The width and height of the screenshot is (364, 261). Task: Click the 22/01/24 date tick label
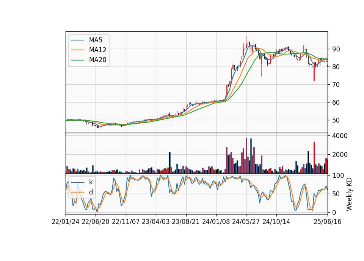(x=66, y=222)
